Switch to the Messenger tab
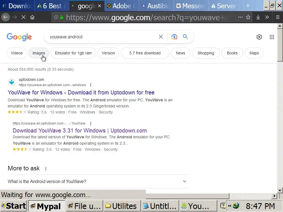Image resolution: width=283 pixels, height=212 pixels. pos(191,6)
